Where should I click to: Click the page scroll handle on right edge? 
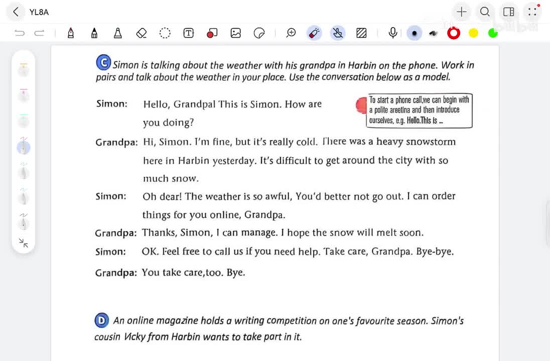pyautogui.click(x=548, y=223)
